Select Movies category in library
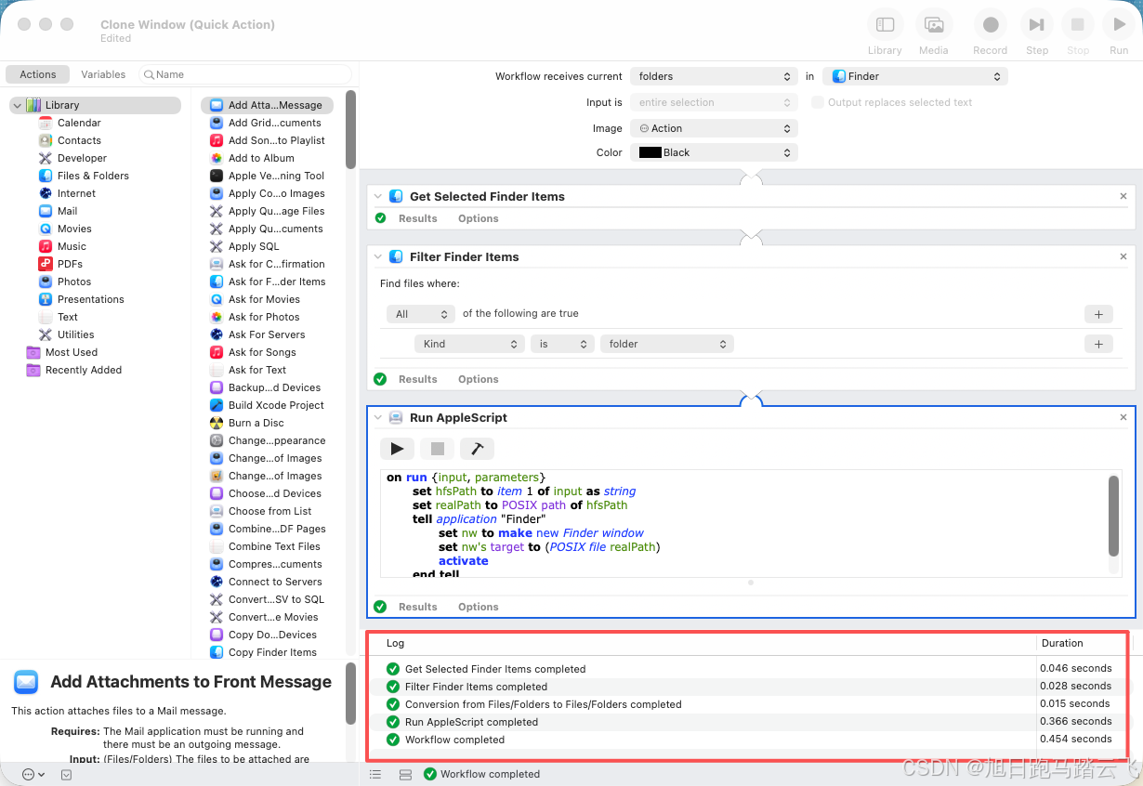The height and width of the screenshot is (786, 1143). pos(74,229)
